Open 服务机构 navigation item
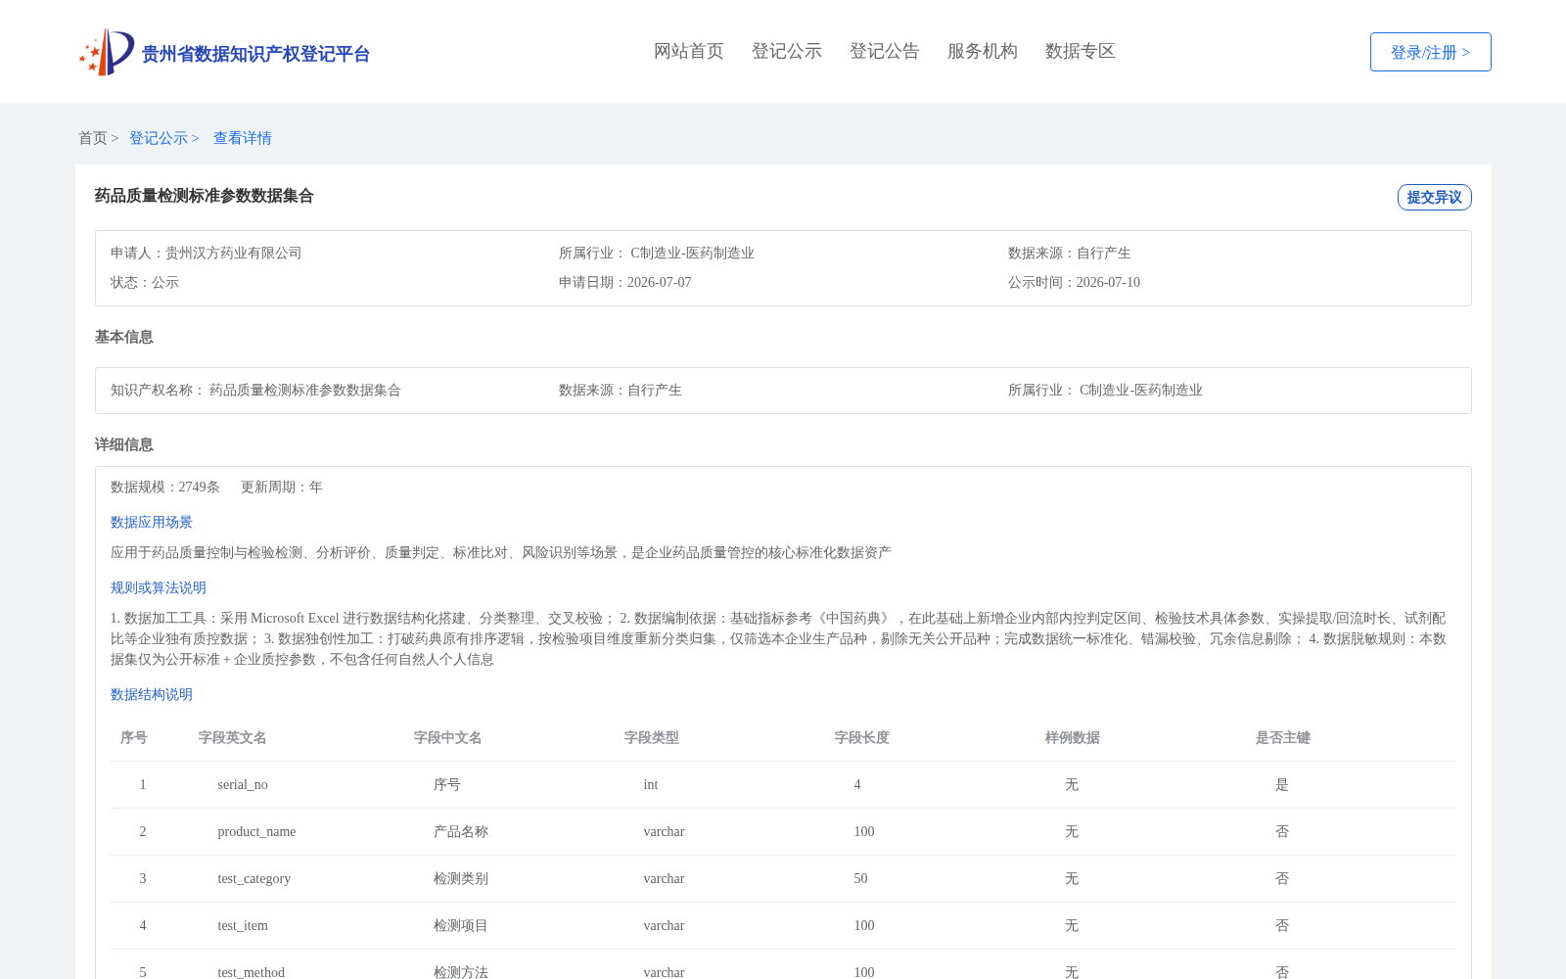The width and height of the screenshot is (1566, 979). [983, 51]
